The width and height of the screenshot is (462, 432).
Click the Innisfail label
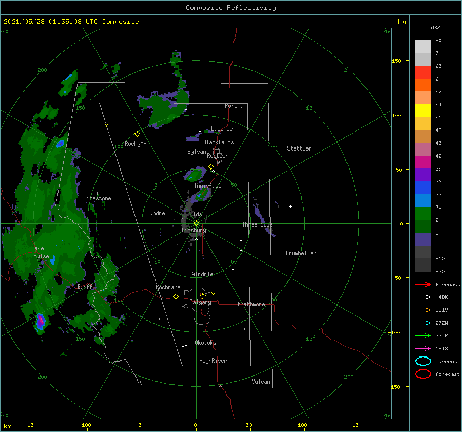(x=207, y=186)
